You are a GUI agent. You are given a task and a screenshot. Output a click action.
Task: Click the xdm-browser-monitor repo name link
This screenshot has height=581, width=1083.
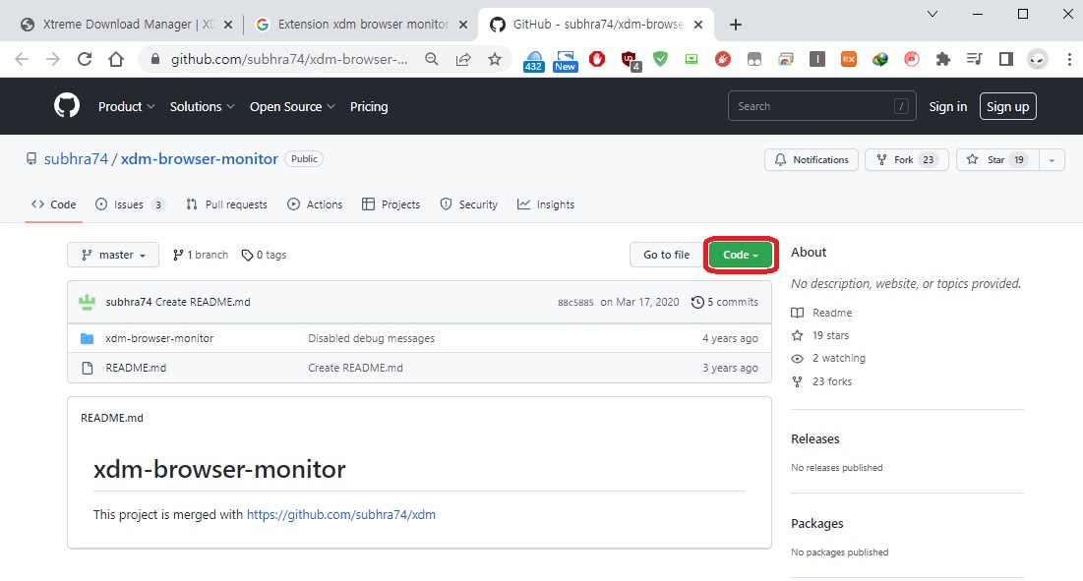(200, 158)
